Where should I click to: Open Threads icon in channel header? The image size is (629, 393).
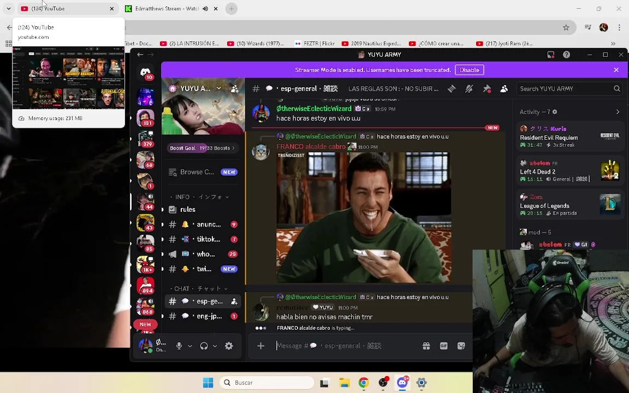point(452,88)
